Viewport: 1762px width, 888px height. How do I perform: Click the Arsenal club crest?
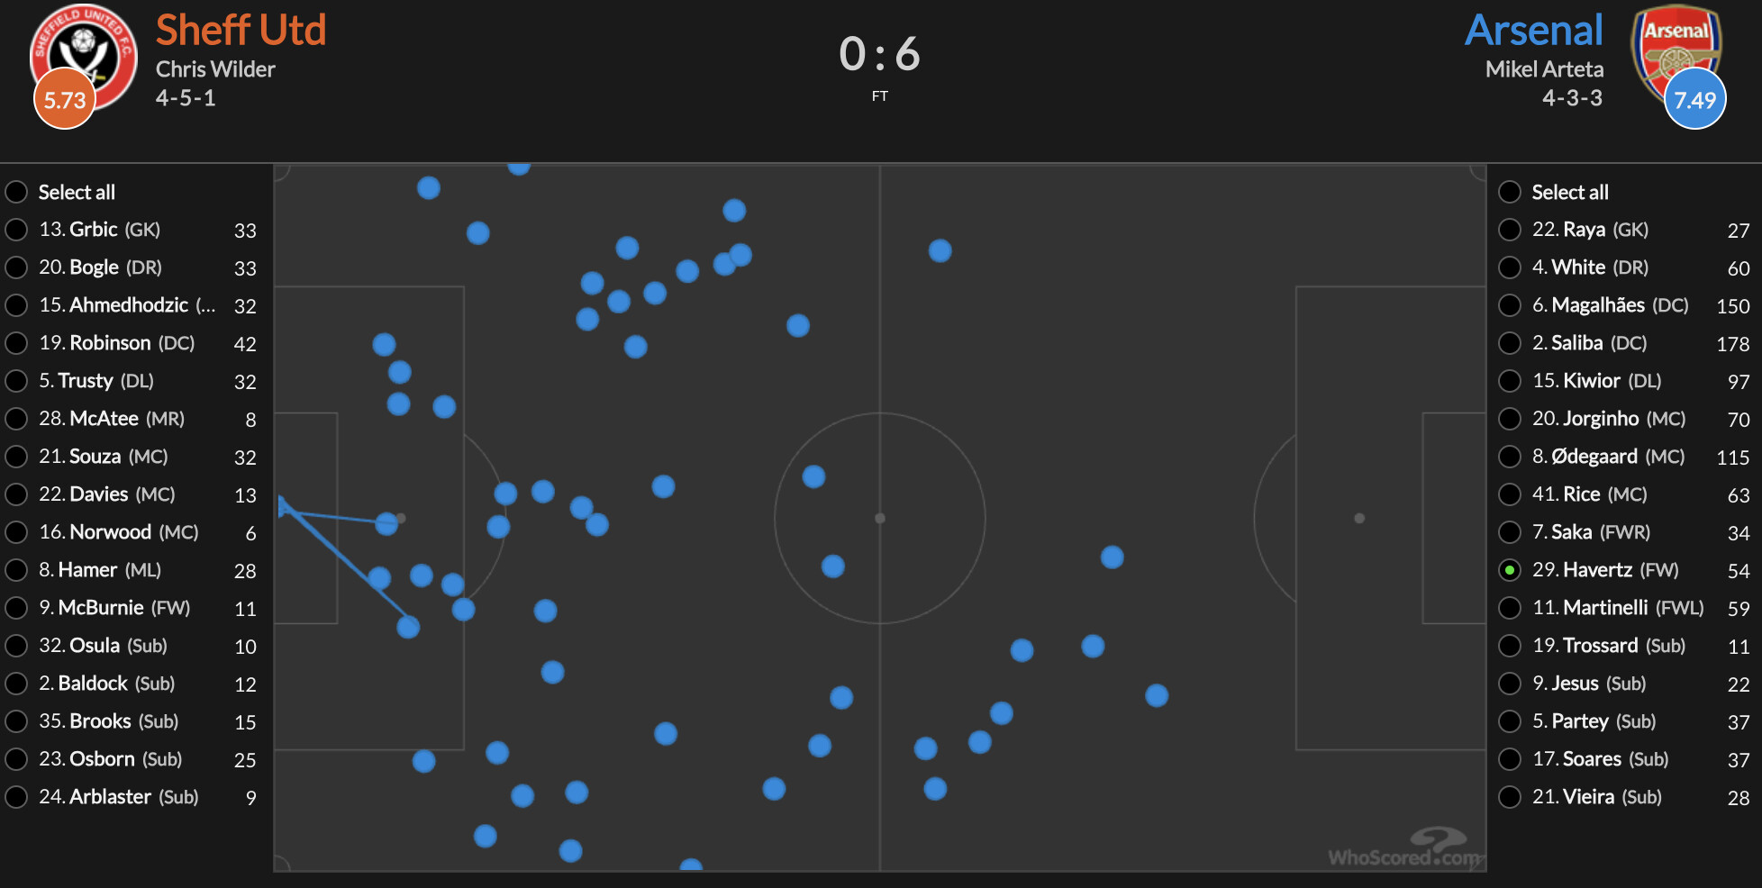(x=1676, y=52)
